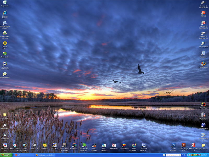
Task: Click the taskbar clock showing 11:57 AM
Action: point(204,155)
